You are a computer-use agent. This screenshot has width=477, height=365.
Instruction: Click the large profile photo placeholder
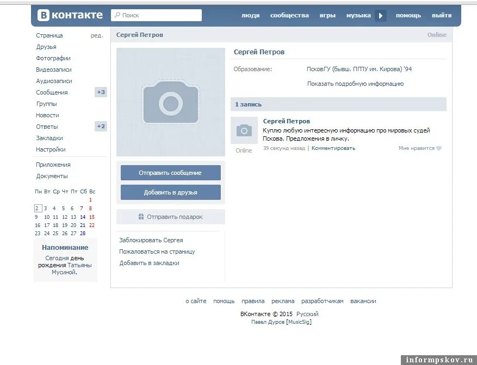[x=171, y=102]
